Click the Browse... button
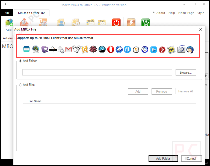This screenshot has height=166, width=210. [x=186, y=73]
